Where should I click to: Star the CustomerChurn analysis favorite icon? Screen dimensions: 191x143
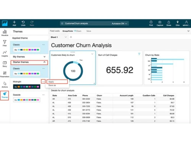click(x=62, y=23)
